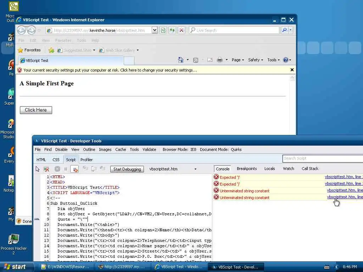Open the File menu in Developer Tools
This screenshot has width=363, height=272.
click(x=38, y=149)
